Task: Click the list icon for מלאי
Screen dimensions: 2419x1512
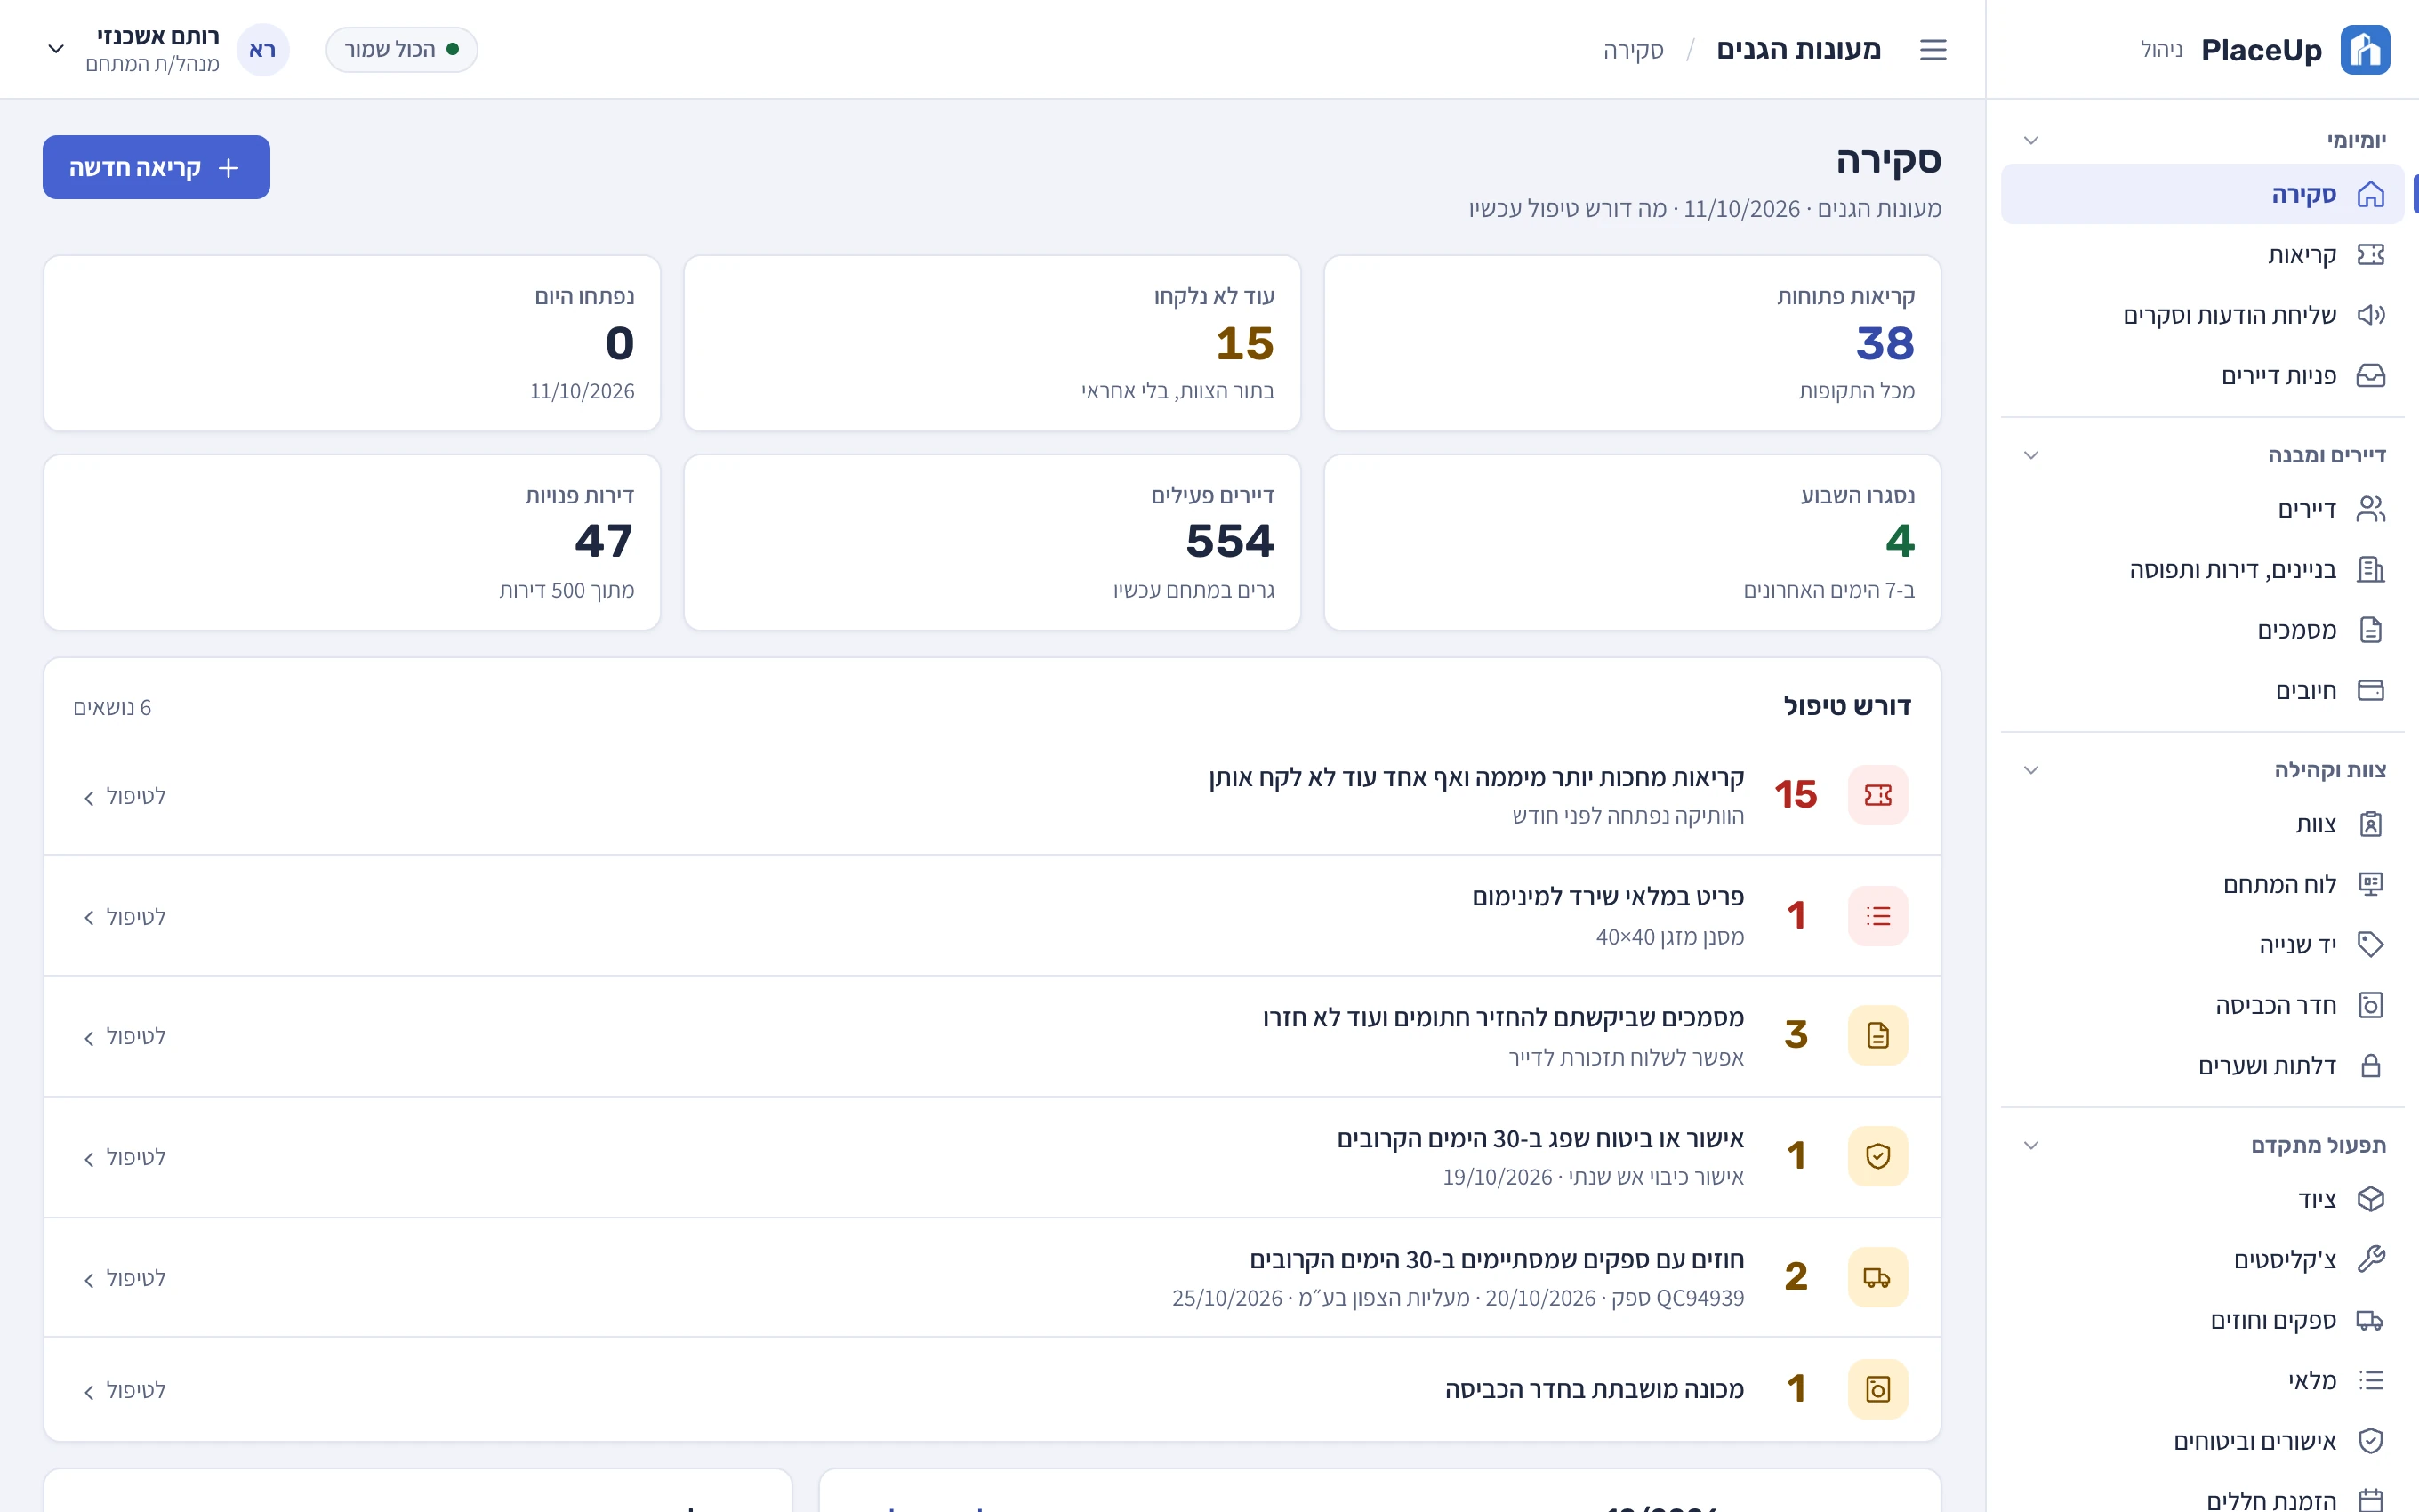Action: (x=2370, y=1380)
